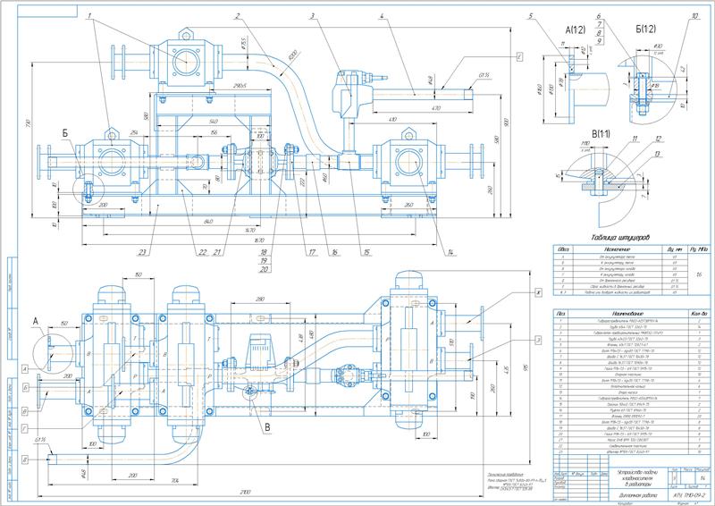Click the detail marker letter 'Б' on front view
Image resolution: width=715 pixels, height=506 pixels.
point(65,134)
